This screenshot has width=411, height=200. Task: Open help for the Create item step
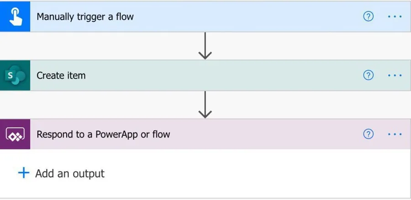368,75
